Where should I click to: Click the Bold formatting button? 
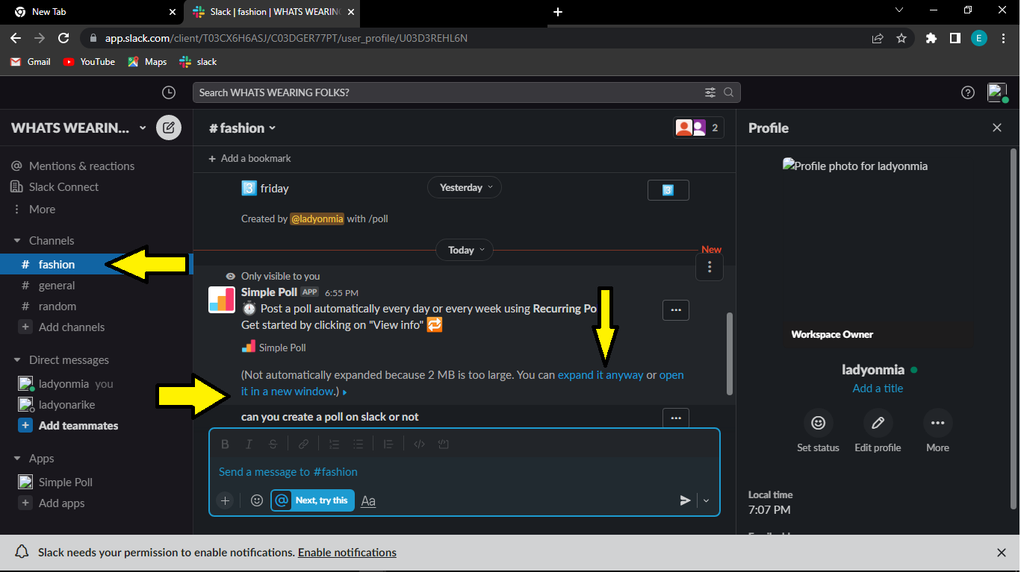pyautogui.click(x=225, y=444)
